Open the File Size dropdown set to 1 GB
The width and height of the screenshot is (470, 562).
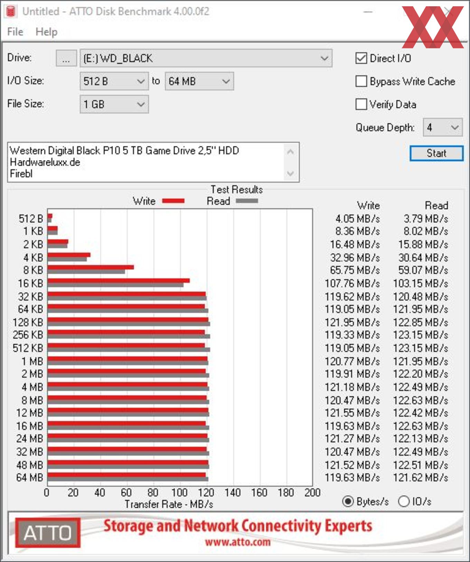pyautogui.click(x=114, y=104)
